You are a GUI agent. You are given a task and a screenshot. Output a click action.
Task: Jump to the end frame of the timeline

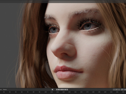[67, 90]
